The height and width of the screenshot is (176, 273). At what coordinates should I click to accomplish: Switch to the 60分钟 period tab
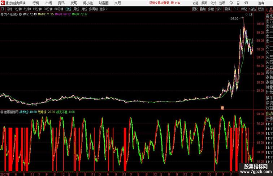coord(58,9)
